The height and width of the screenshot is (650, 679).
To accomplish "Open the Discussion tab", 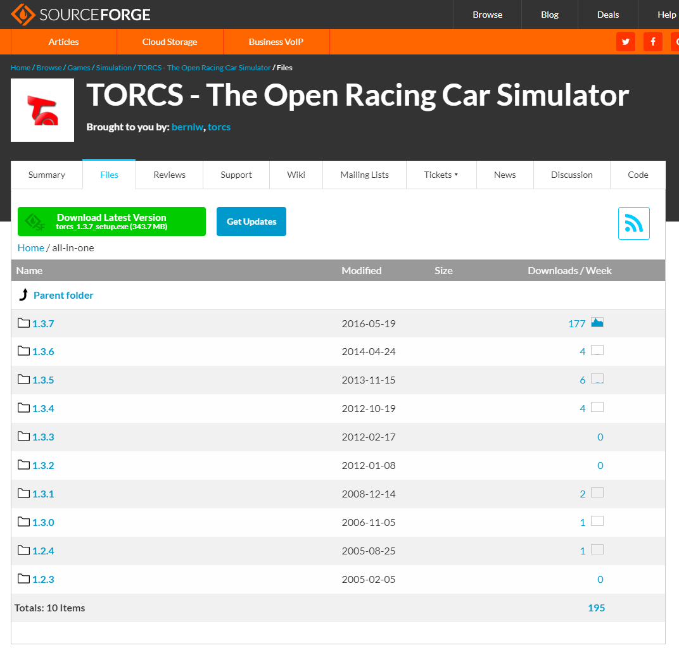I will [571, 175].
